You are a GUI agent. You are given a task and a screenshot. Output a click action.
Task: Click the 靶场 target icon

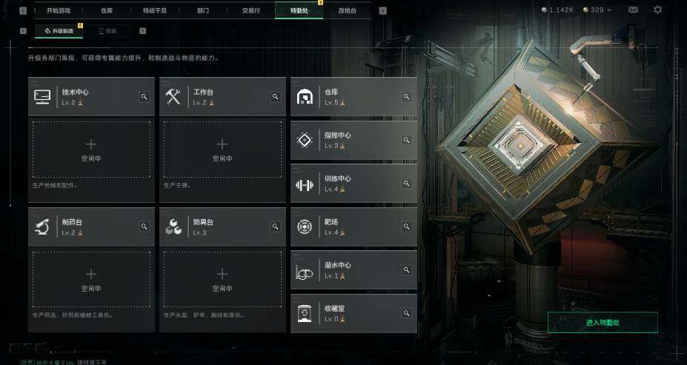click(305, 227)
